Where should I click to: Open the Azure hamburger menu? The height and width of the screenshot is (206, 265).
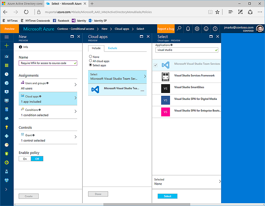coord(7,37)
